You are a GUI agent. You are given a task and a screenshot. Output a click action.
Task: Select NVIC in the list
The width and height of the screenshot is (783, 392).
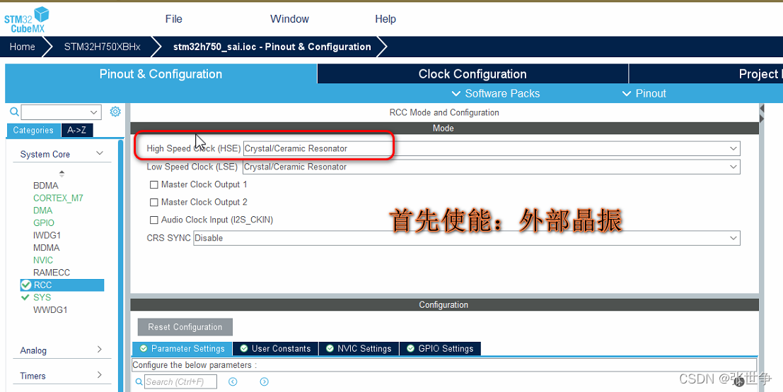click(43, 261)
